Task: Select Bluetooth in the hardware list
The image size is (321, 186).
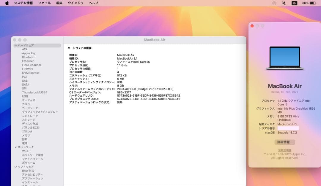Action: click(28, 57)
